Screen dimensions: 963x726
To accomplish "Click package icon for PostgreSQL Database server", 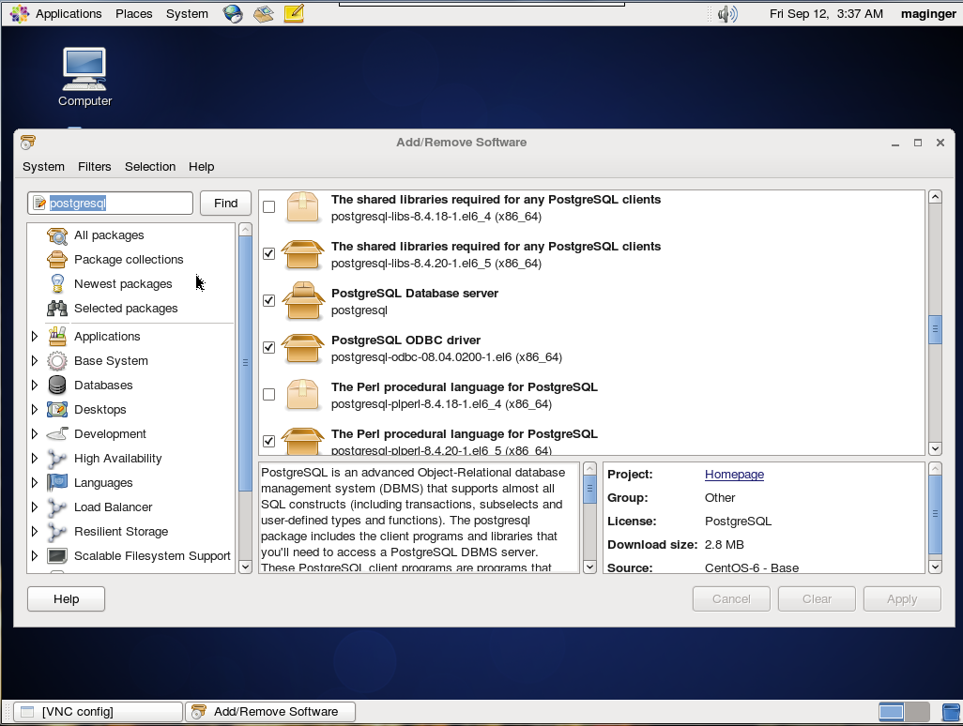I will (x=302, y=301).
